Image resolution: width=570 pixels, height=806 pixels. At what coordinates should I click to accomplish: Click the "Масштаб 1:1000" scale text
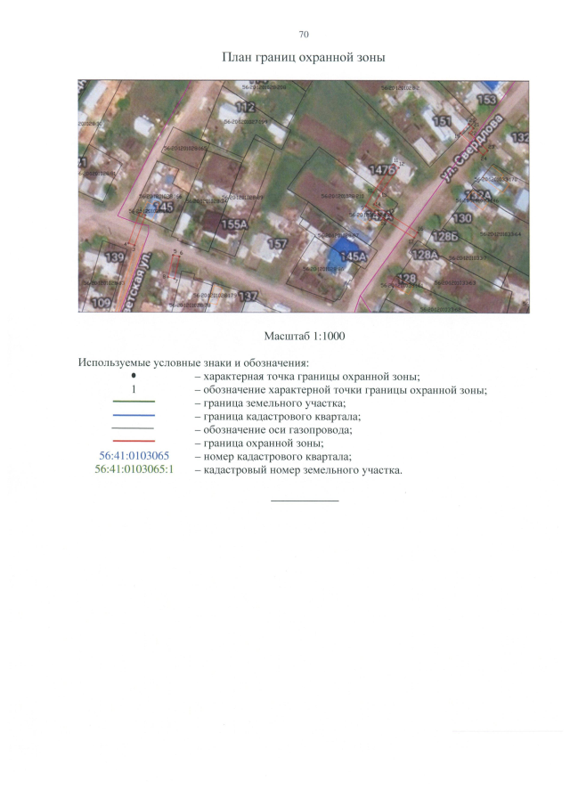click(304, 336)
